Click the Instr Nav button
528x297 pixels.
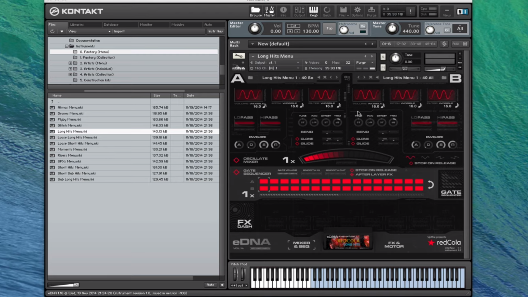pos(215,31)
